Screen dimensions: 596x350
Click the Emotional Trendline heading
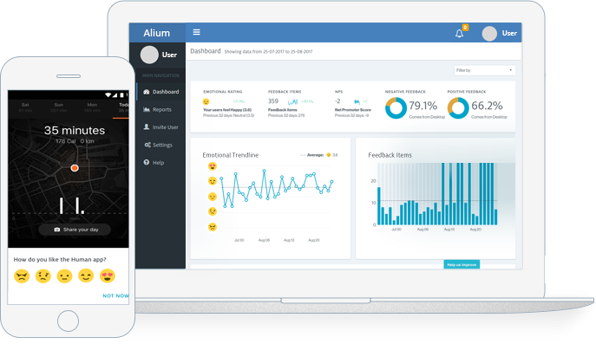tap(231, 155)
